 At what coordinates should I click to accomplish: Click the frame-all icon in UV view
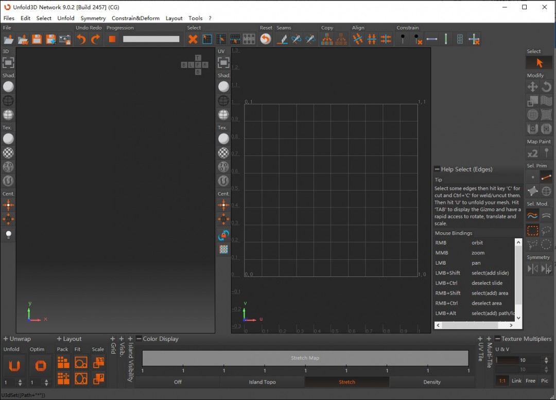pyautogui.click(x=223, y=63)
